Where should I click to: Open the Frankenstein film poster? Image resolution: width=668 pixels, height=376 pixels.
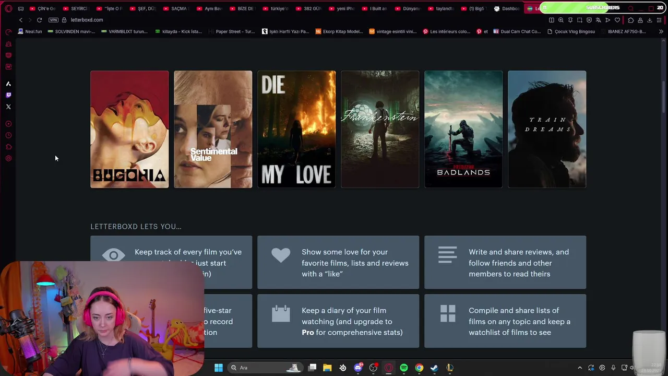coord(380,129)
